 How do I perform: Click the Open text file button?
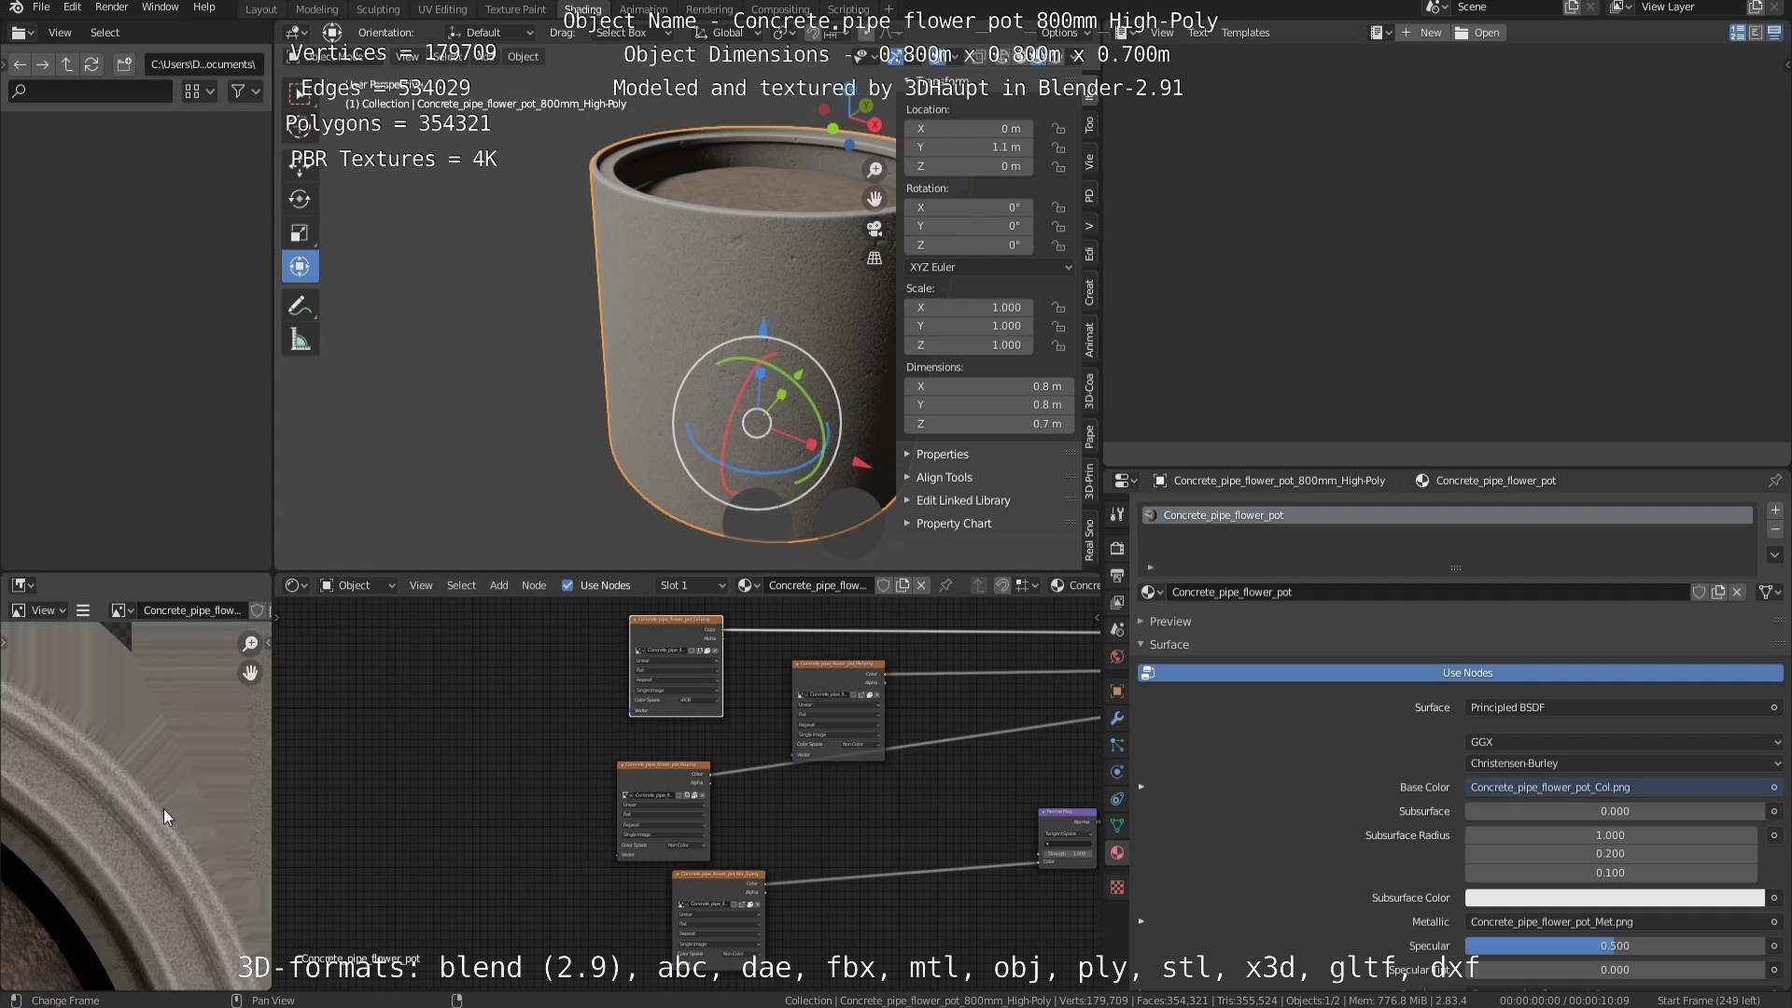point(1478,33)
